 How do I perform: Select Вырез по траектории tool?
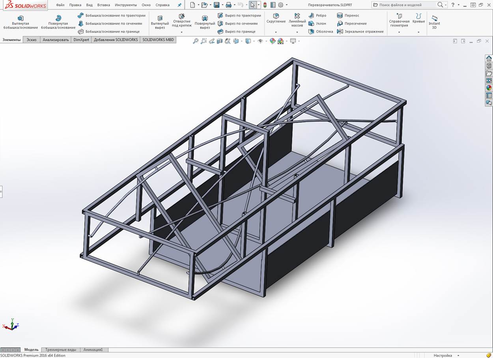click(239, 15)
